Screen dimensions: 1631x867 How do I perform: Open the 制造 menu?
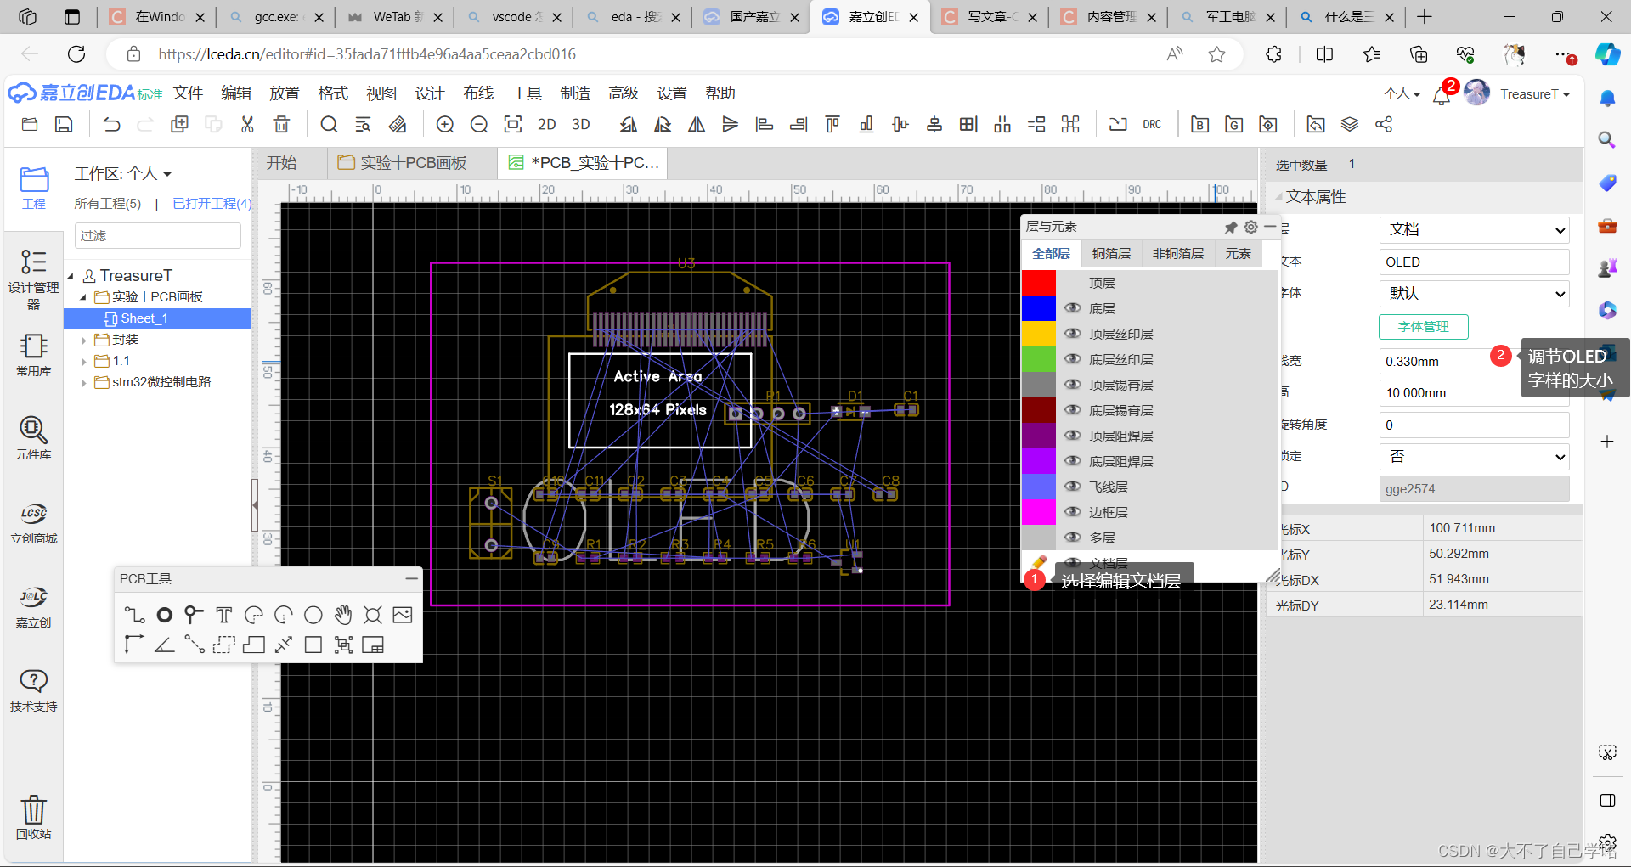pos(575,93)
